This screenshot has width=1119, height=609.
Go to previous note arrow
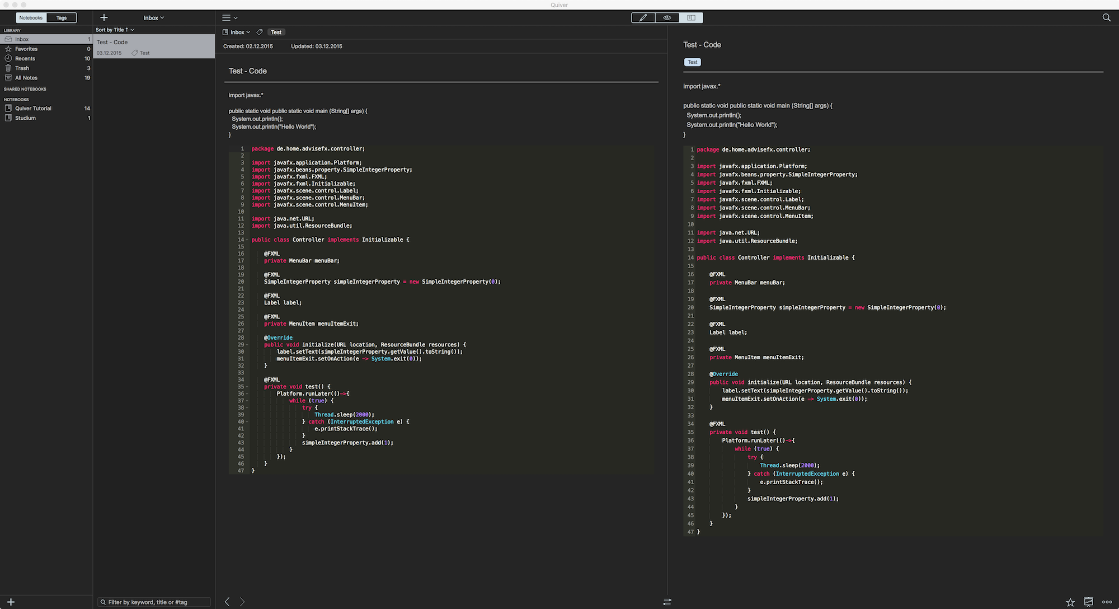pyautogui.click(x=227, y=602)
